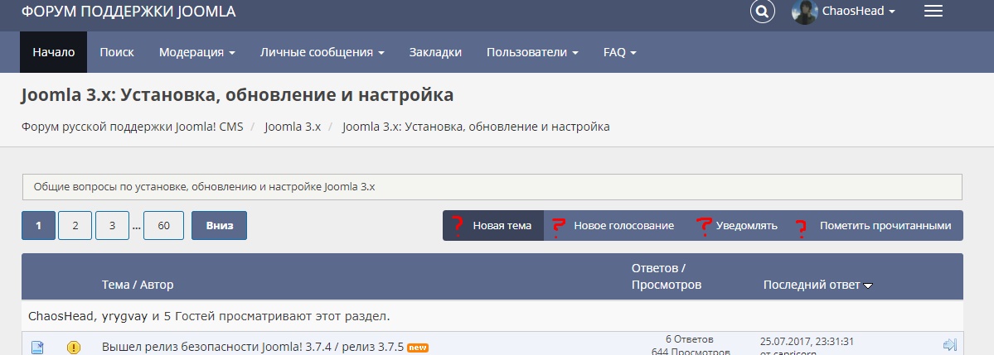
Task: Jump to page 60
Action: pos(163,226)
